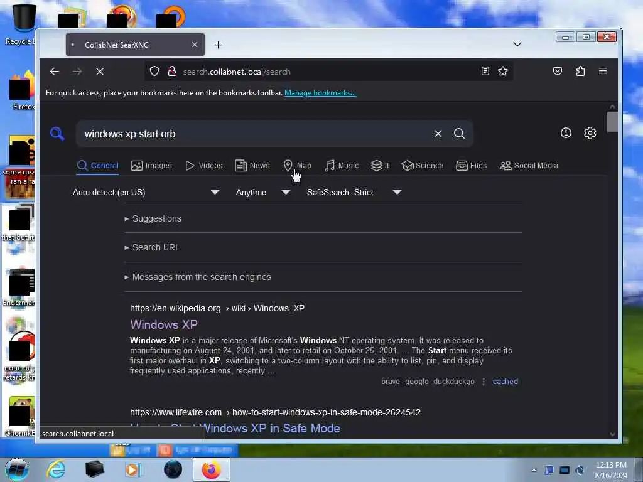
Task: Click the Firefox taskbar button
Action: [211, 469]
